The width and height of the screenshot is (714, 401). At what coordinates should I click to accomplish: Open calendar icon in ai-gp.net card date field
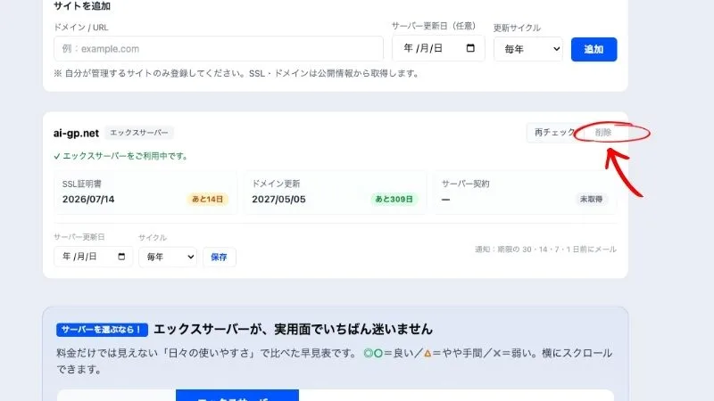[x=121, y=257]
